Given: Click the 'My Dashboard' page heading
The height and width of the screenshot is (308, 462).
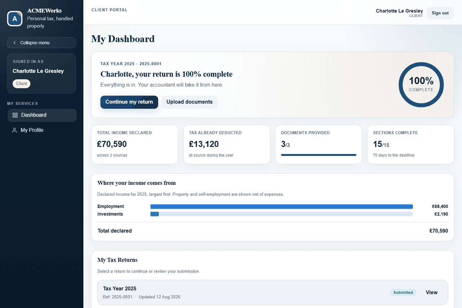Looking at the screenshot, I should tap(123, 39).
